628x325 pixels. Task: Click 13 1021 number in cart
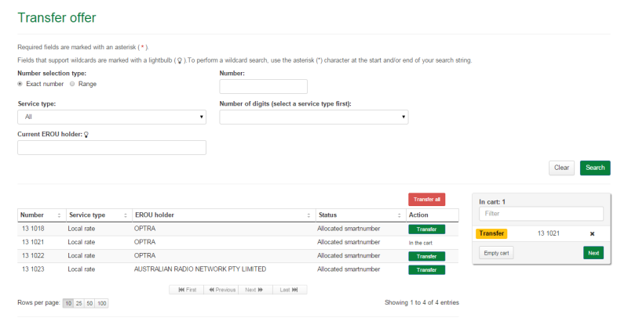coord(548,233)
